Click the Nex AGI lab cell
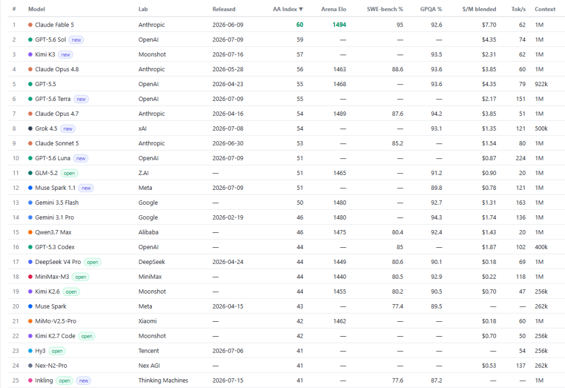Screen dimensions: 565x388 pos(149,365)
